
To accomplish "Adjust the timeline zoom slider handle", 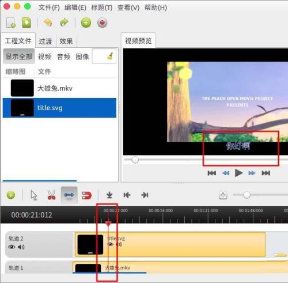I will click(247, 195).
